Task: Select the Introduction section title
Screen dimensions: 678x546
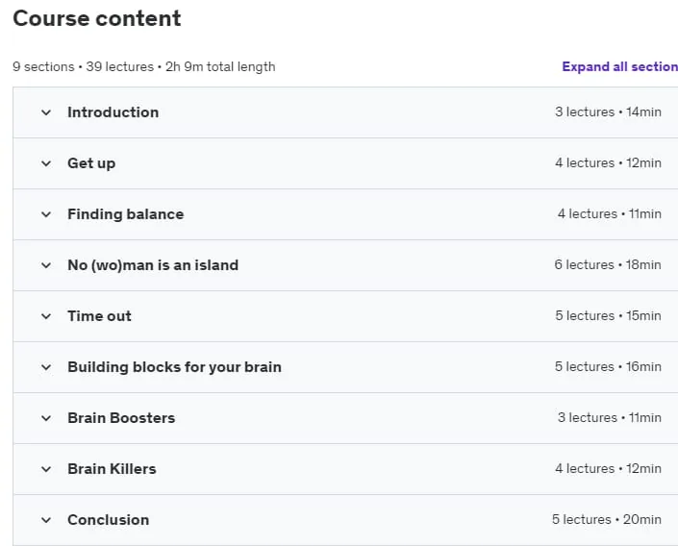Action: click(x=113, y=112)
